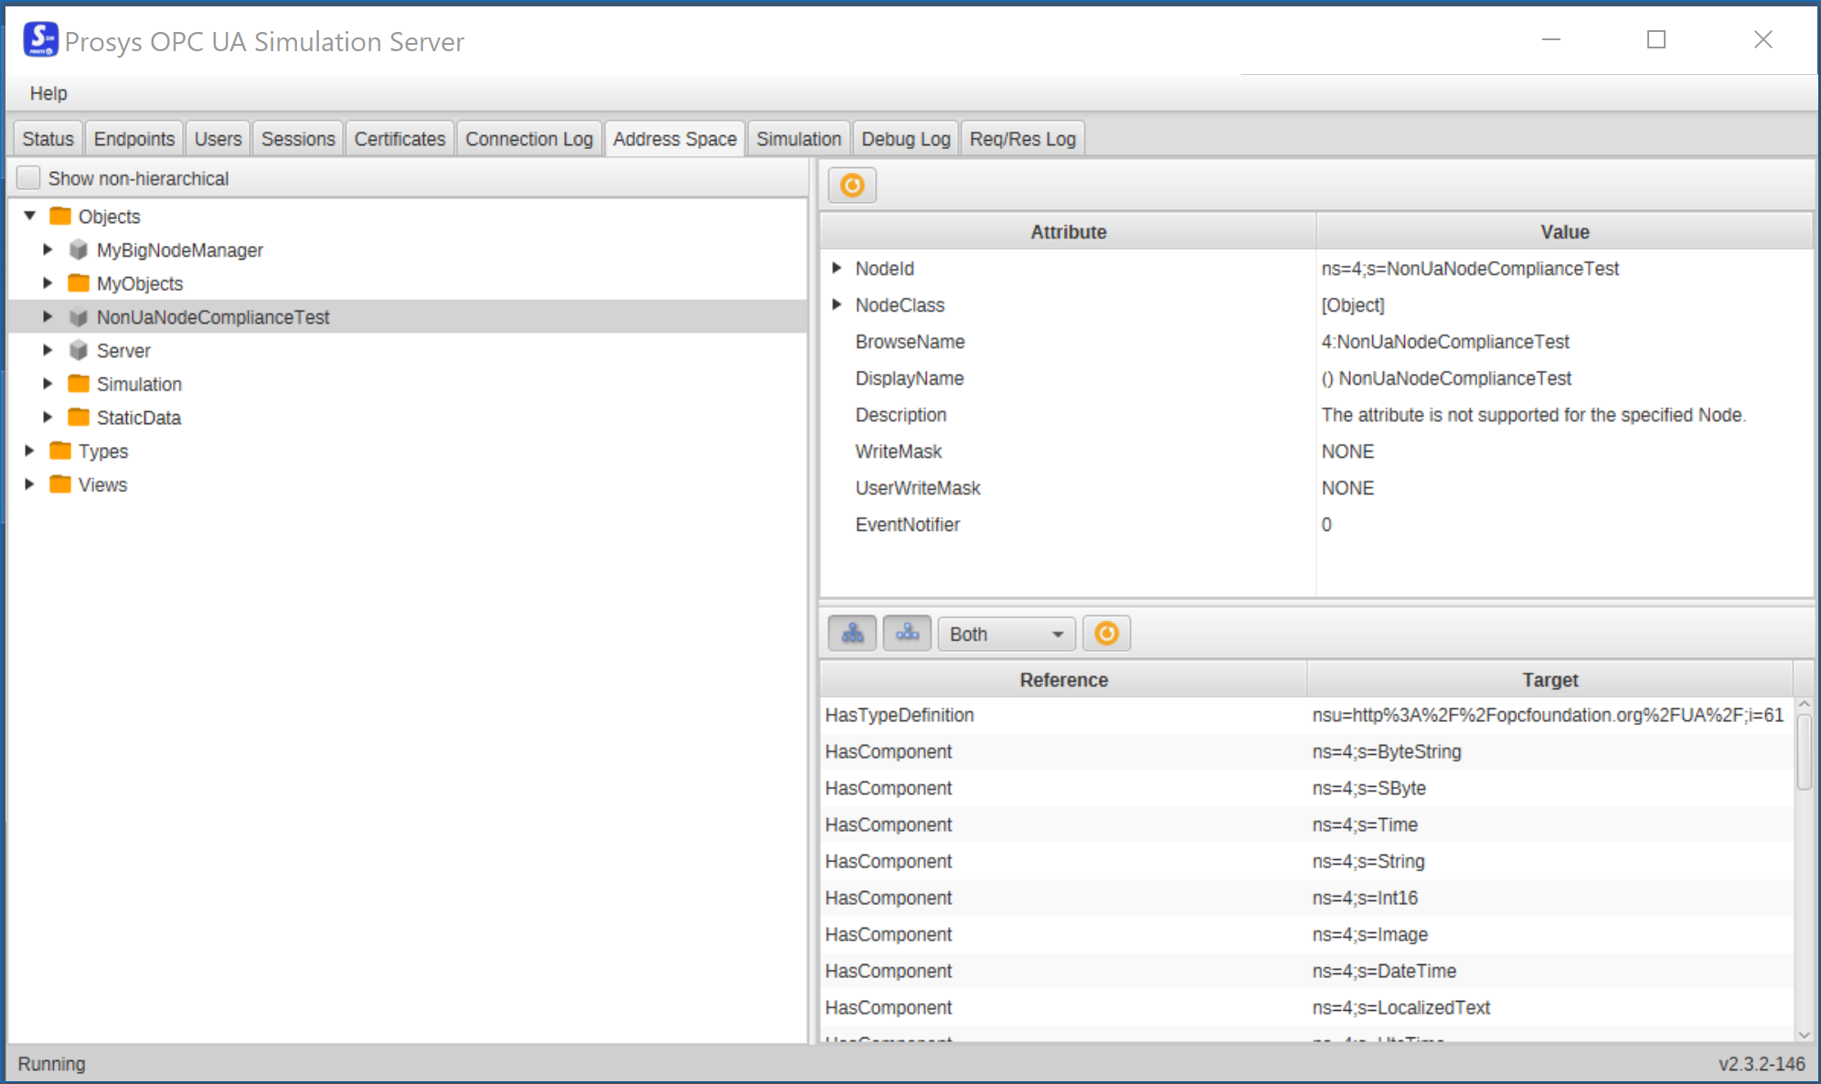Click the references refresh icon beside Both
This screenshot has height=1084, width=1821.
1106,633
